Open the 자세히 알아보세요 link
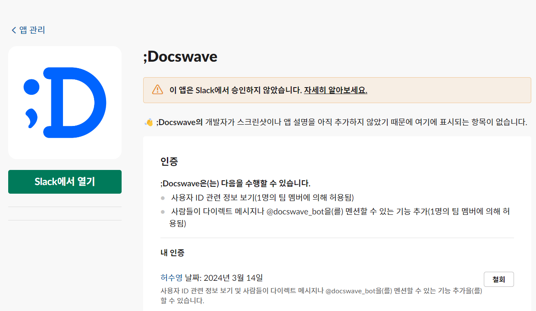536x311 pixels. pos(335,90)
